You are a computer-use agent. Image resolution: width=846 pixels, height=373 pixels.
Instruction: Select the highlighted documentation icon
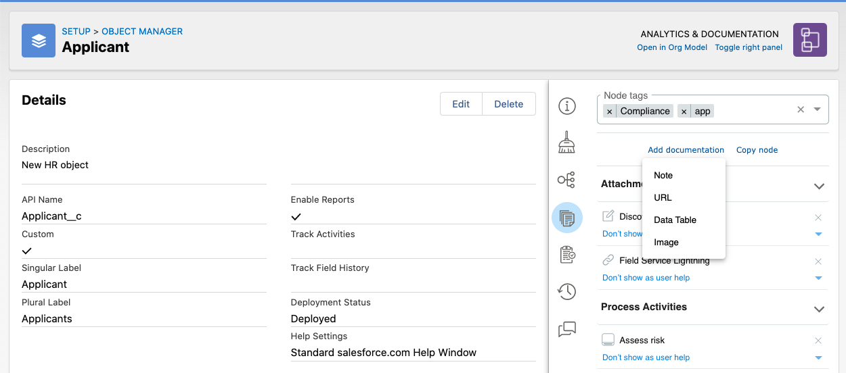(566, 218)
